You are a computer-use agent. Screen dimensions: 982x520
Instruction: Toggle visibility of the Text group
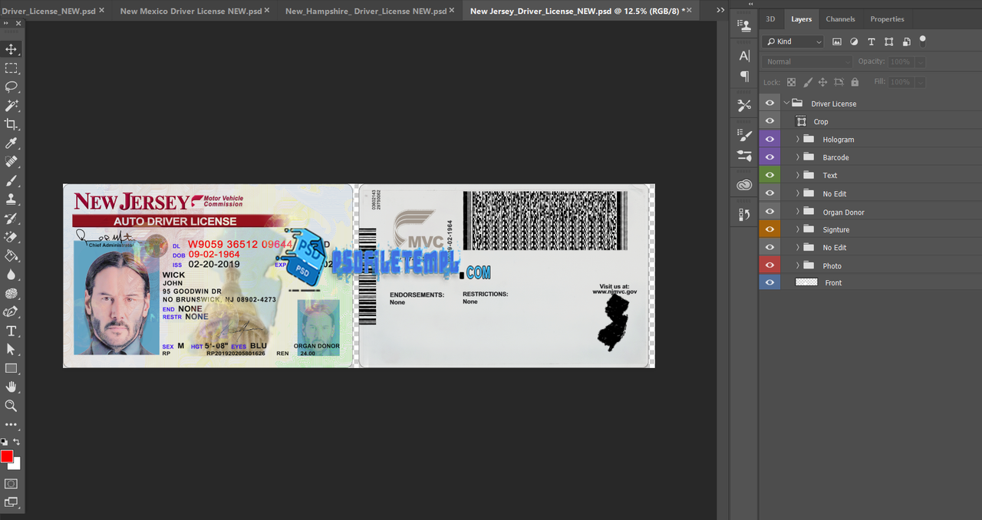769,175
